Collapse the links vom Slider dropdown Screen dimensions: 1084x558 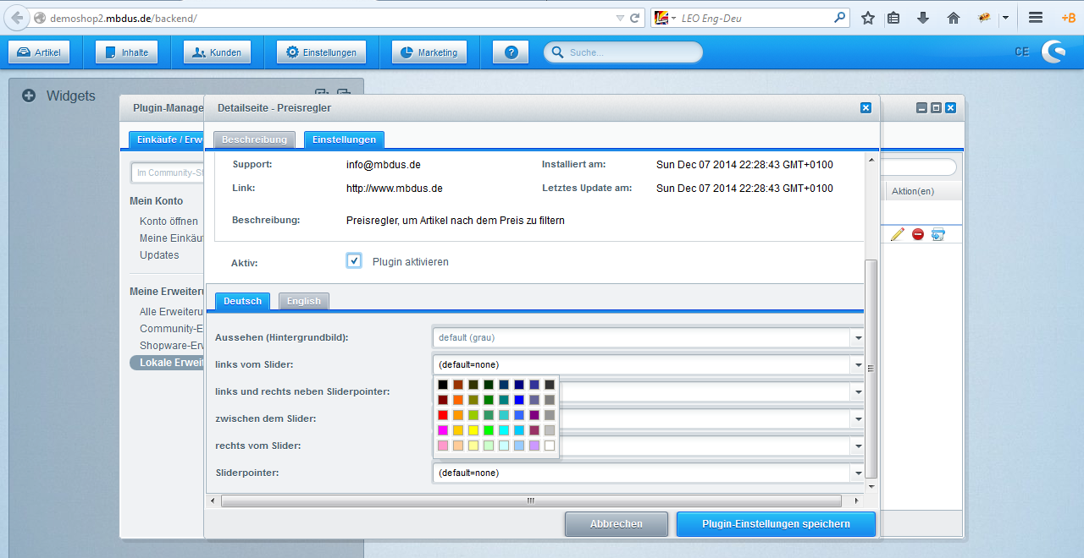point(857,364)
